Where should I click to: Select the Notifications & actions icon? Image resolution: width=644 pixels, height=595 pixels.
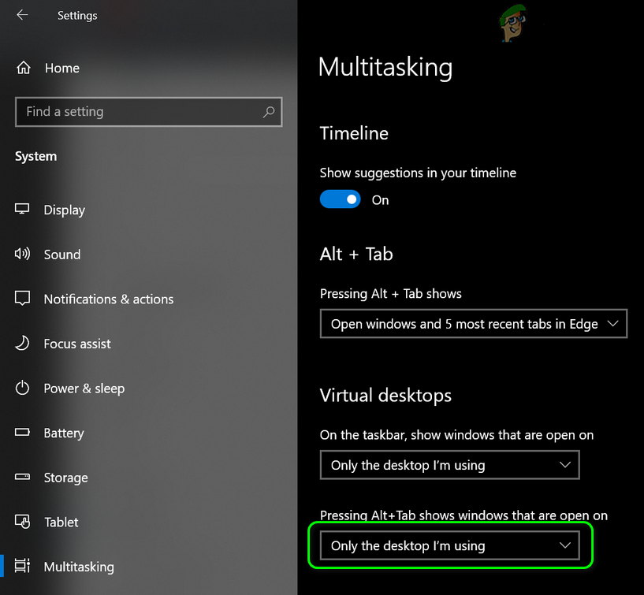pos(22,298)
